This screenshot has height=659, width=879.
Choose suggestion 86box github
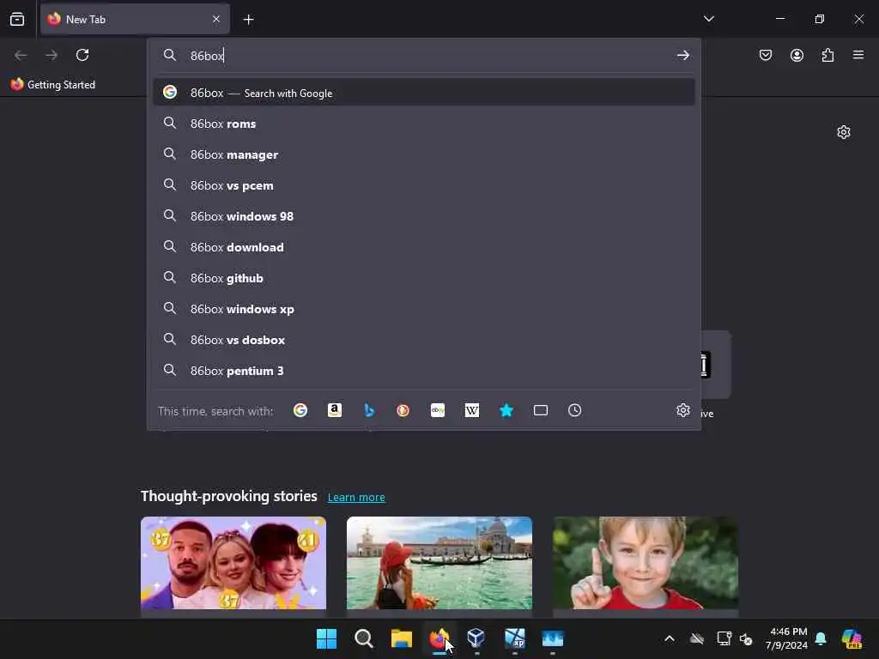click(x=424, y=277)
